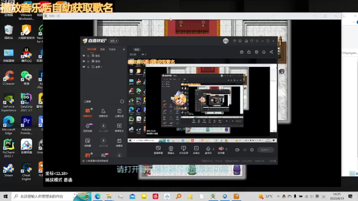The height and width of the screenshot is (201, 358).
Task: Add a new scene with plus icon
Action: click(124, 49)
